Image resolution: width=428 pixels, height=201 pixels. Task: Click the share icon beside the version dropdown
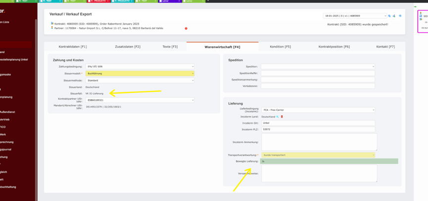pos(394,16)
